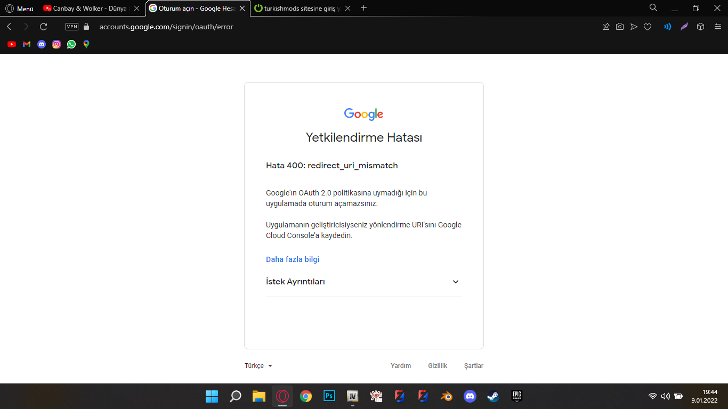Open the 'Daha fazla bilgi' link
Screen dimensions: 728x409
293,259
